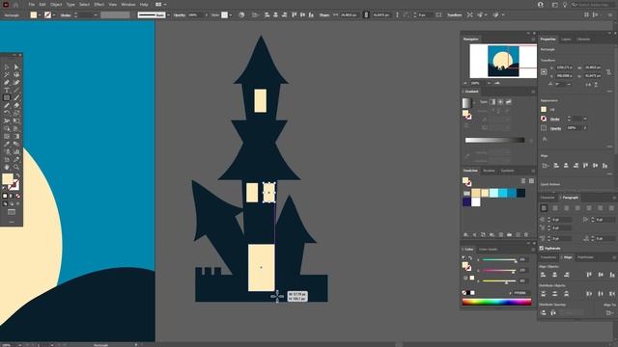Select the Rectangle tool

[7, 98]
